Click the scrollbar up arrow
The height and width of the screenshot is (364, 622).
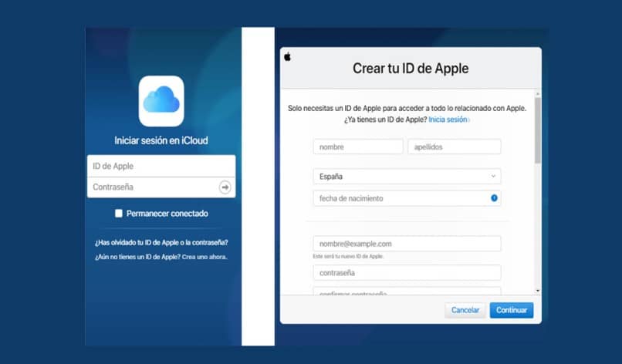[x=538, y=94]
